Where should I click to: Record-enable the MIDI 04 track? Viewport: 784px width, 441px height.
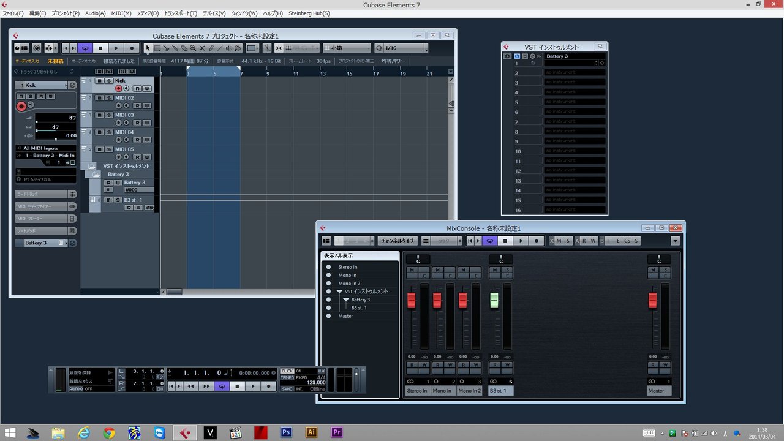[x=119, y=140]
